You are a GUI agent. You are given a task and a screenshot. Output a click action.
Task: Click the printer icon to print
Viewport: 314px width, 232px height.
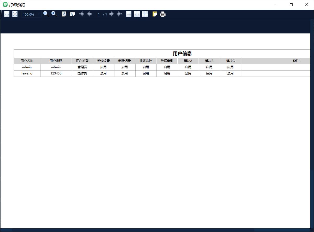click(163, 14)
